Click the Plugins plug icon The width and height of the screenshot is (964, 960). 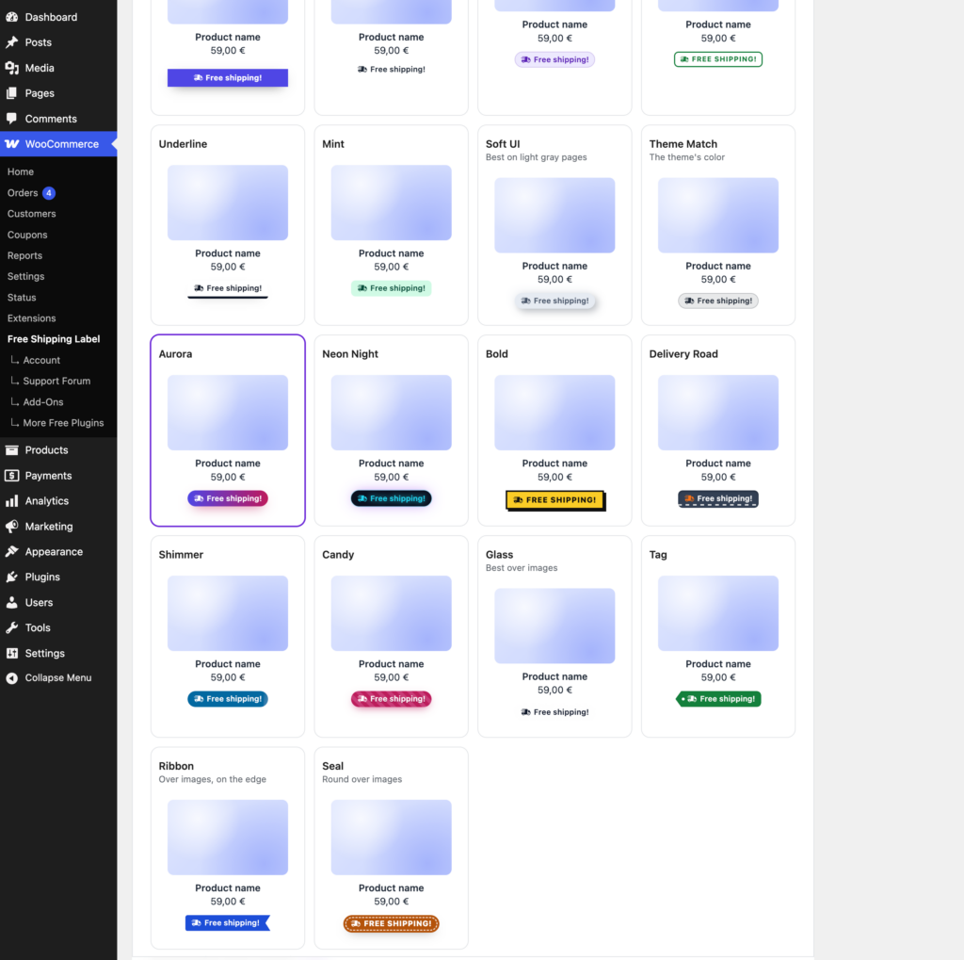click(x=11, y=578)
